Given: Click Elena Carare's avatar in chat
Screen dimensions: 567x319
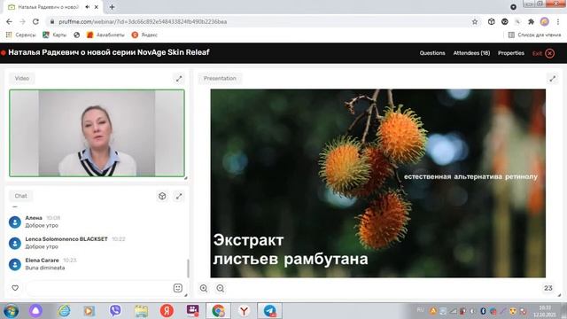Looking at the screenshot, I should pyautogui.click(x=15, y=264).
